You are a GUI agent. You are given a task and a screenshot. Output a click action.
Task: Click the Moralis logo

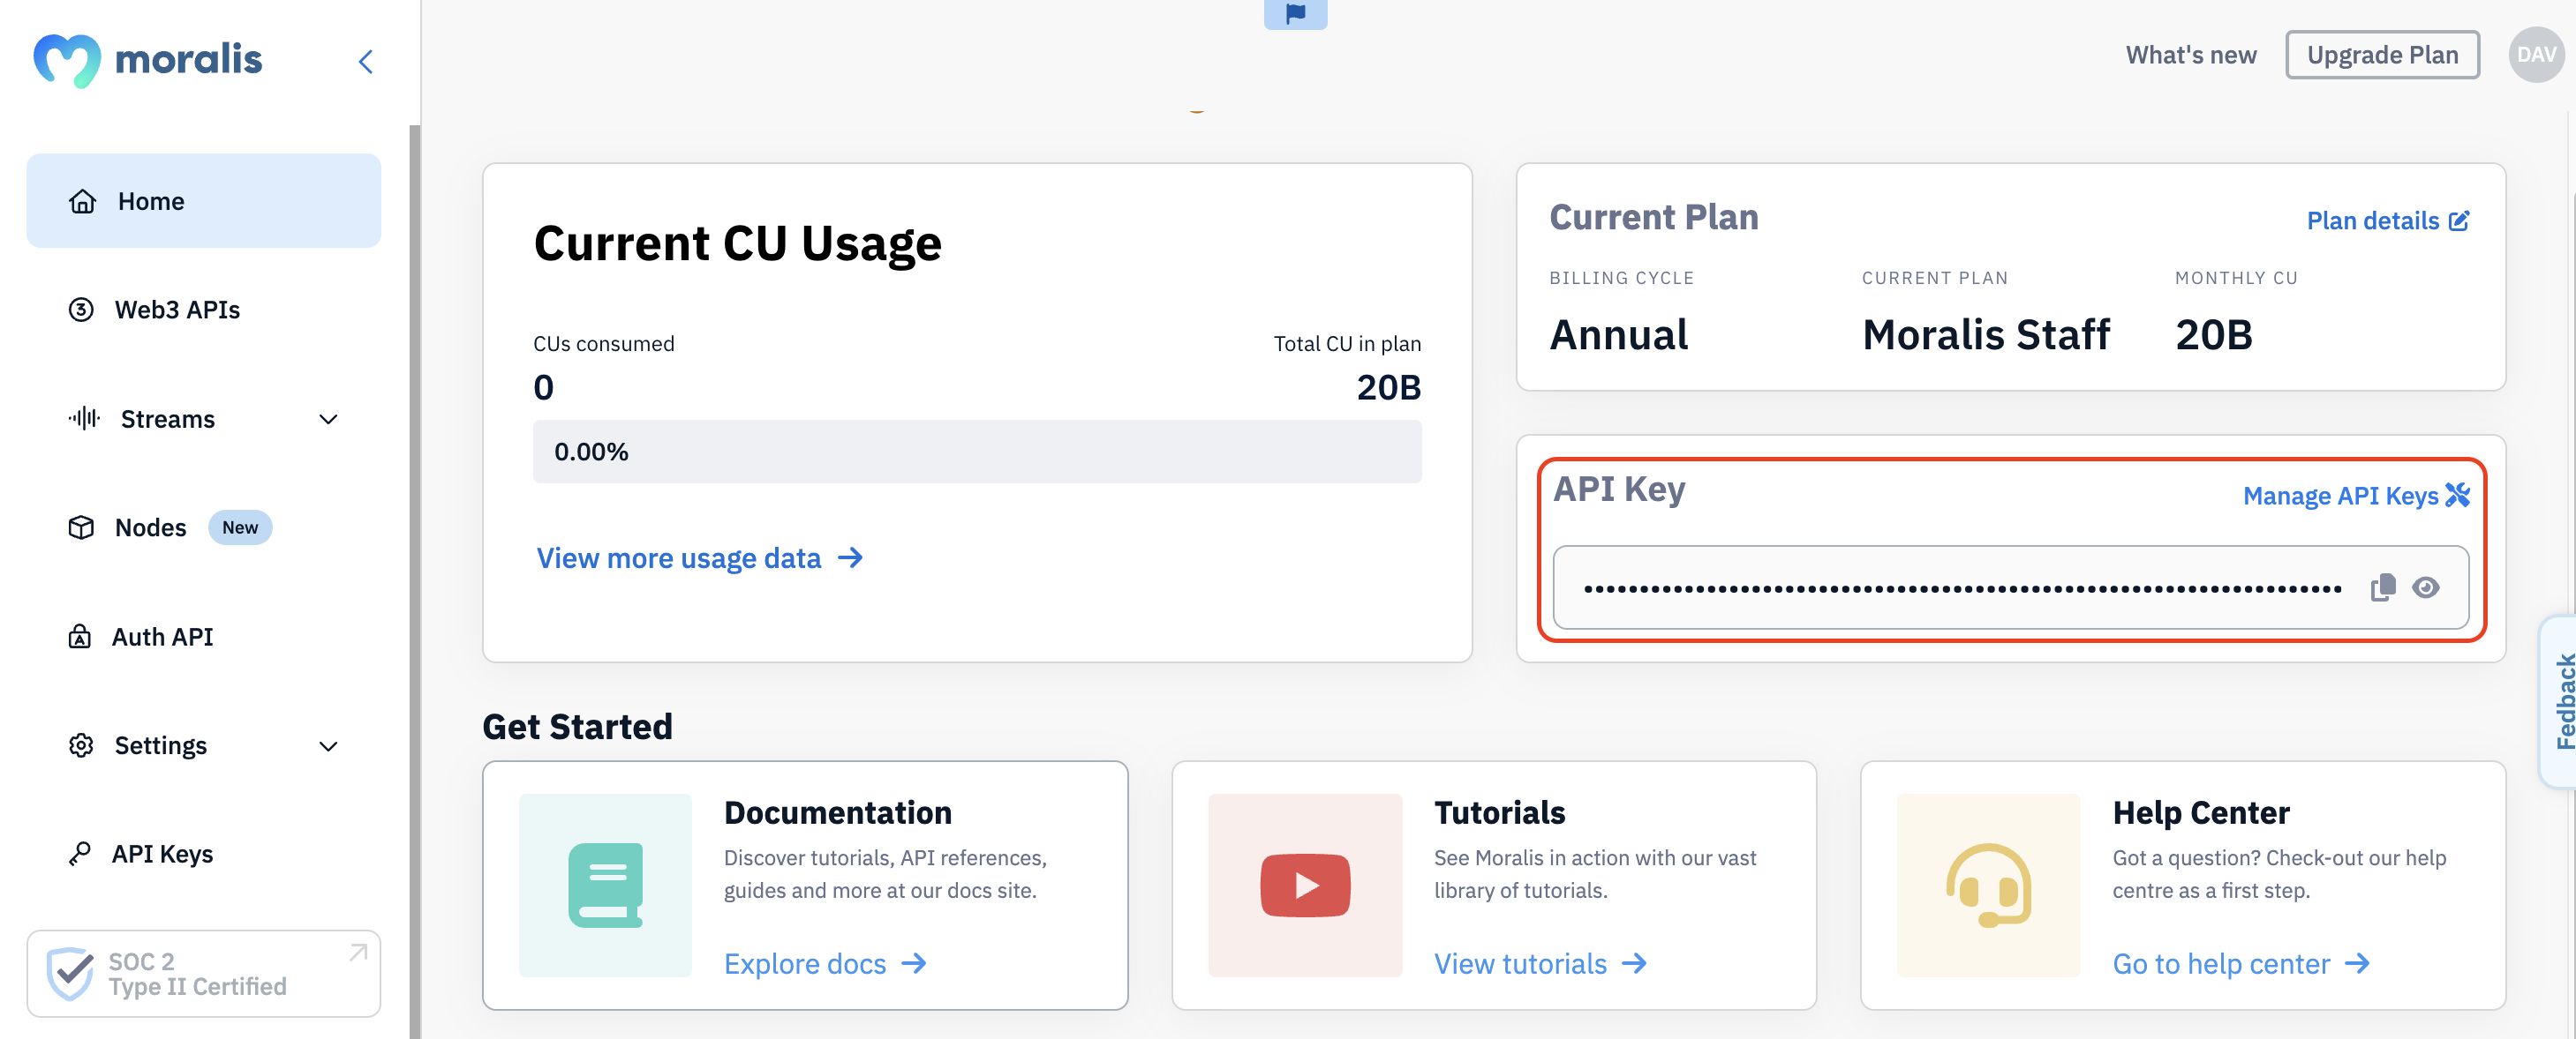pos(148,60)
